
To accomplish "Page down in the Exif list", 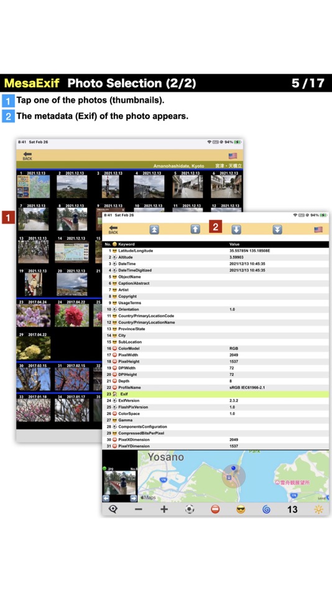I will click(x=236, y=229).
